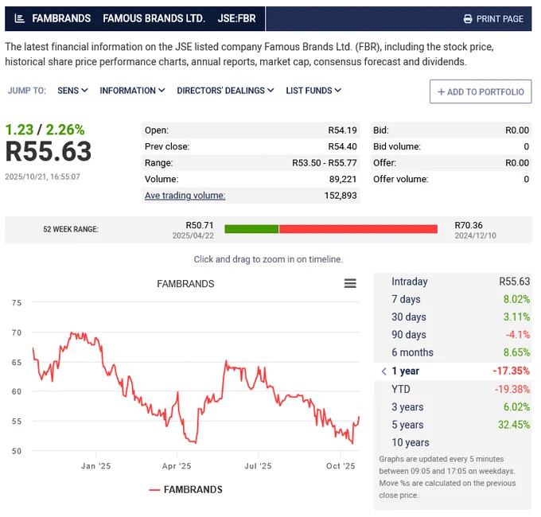Click the Volume value 89,221
Image resolution: width=541 pixels, height=517 pixels.
(x=343, y=179)
